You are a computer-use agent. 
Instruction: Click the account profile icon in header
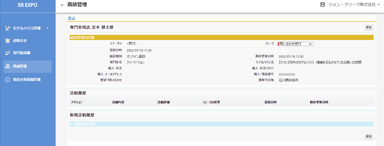(x=322, y=5)
